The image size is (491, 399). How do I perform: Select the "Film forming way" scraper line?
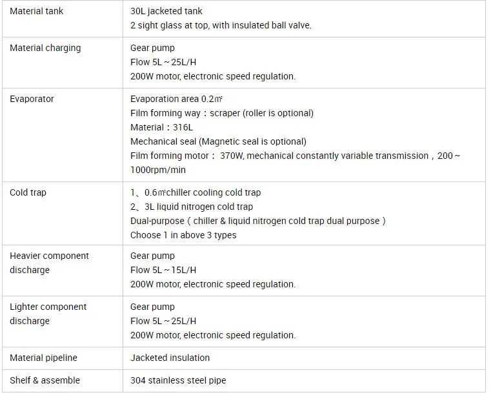tap(221, 113)
